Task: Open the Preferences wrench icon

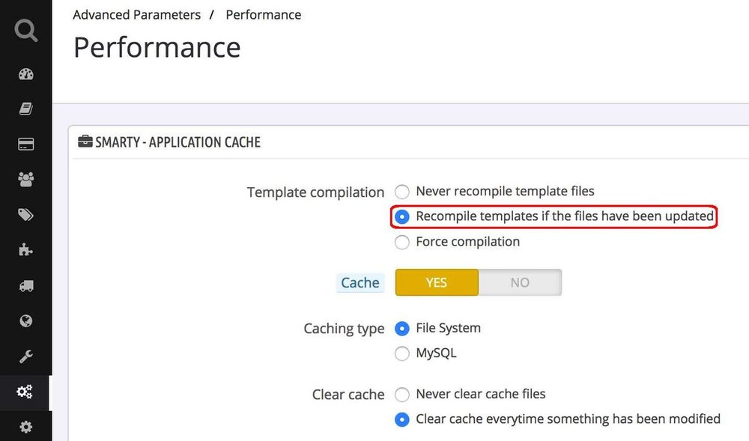Action: 26,356
